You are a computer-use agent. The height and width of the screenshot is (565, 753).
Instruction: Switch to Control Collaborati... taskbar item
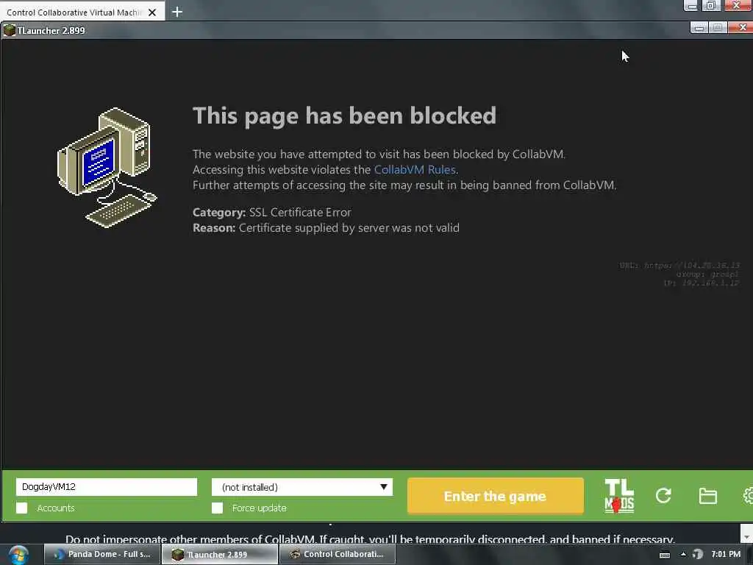(x=337, y=555)
